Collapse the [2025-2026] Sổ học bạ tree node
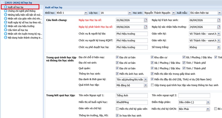The image size is (222, 118). pyautogui.click(x=3, y=3)
